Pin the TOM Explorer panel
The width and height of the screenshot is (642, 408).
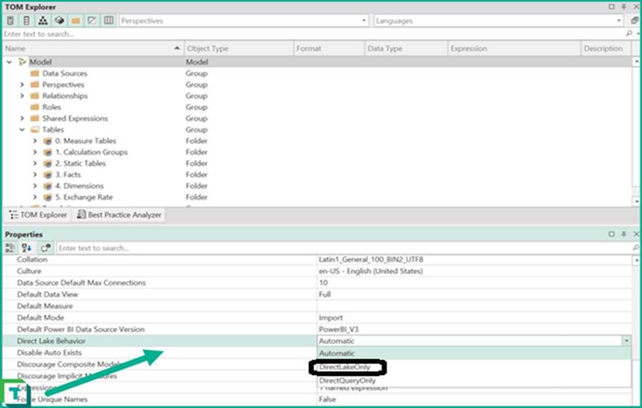[624, 7]
